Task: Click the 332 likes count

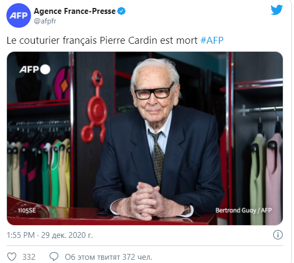Action: (29, 257)
